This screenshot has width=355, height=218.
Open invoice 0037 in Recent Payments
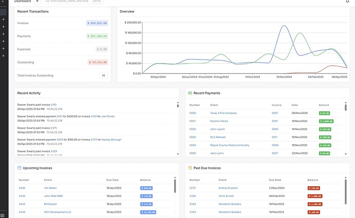coord(275,153)
